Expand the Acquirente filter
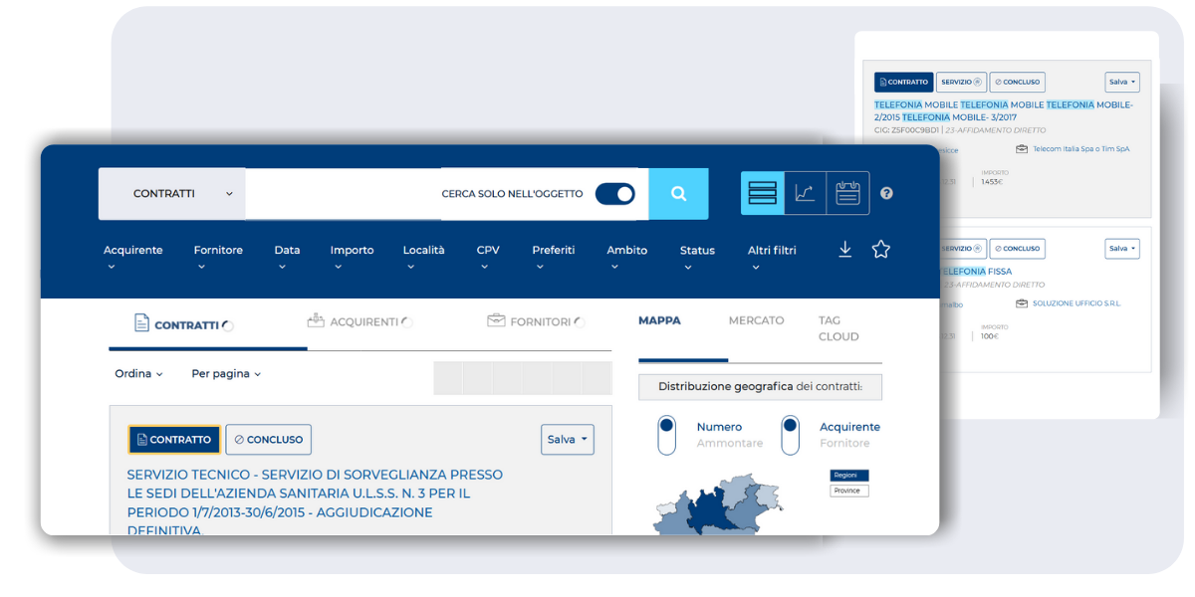This screenshot has height=597, width=1195. (x=132, y=256)
